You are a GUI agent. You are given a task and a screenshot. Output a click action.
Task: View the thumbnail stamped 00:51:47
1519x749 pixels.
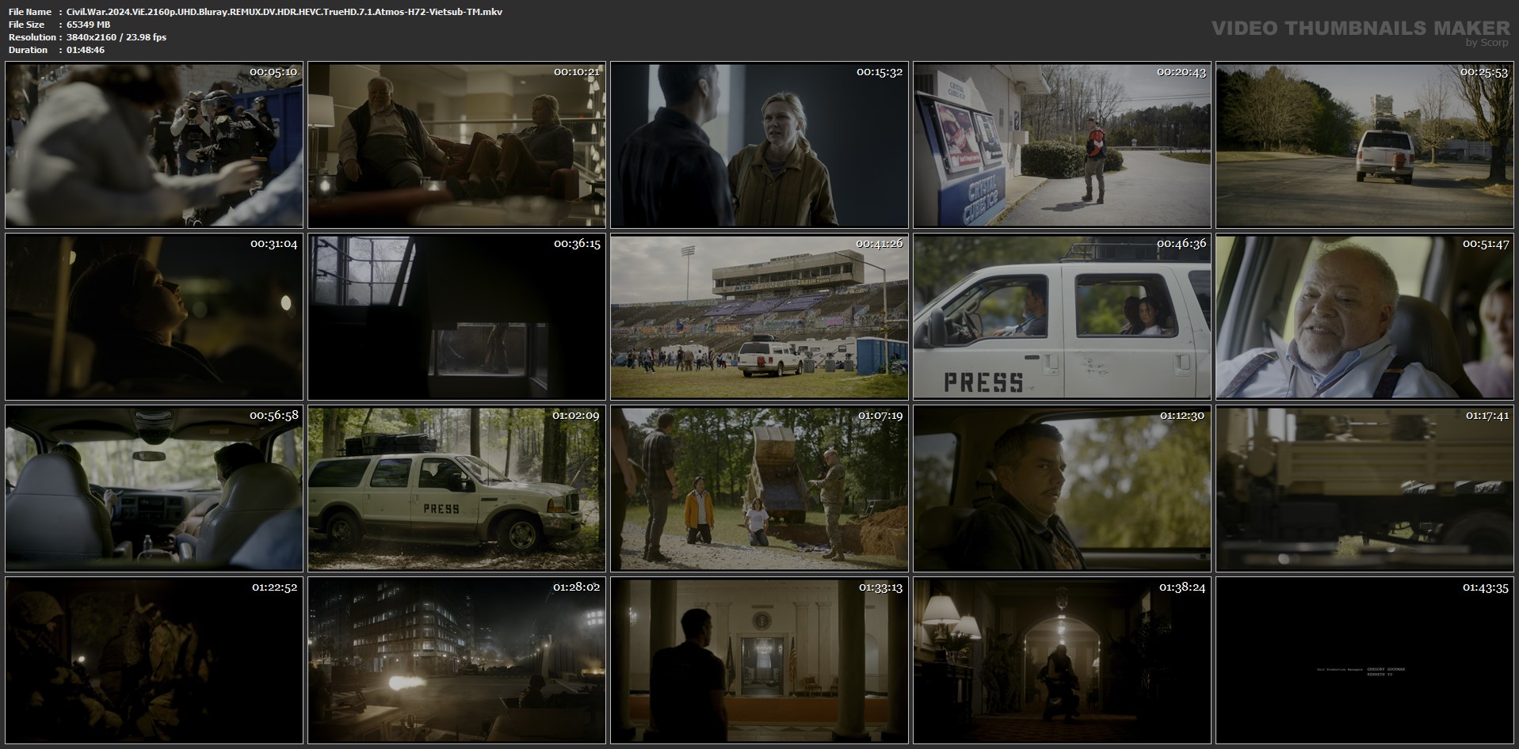(1364, 317)
